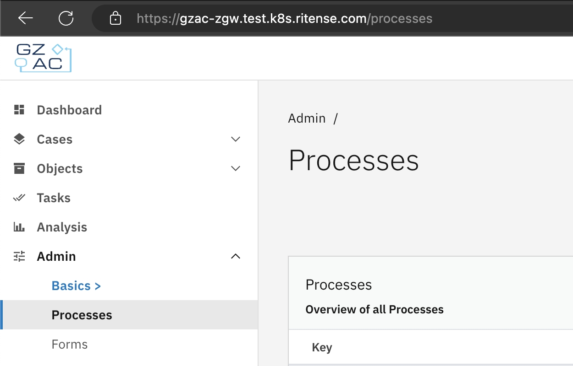Image resolution: width=573 pixels, height=366 pixels.
Task: Open the Tasks menu item
Action: click(x=54, y=198)
